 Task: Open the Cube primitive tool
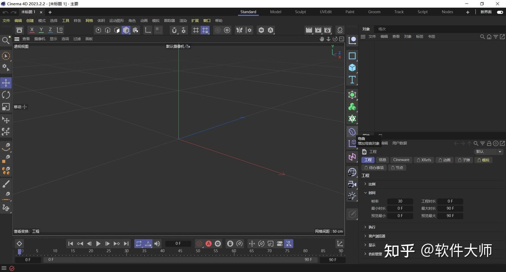tap(352, 68)
